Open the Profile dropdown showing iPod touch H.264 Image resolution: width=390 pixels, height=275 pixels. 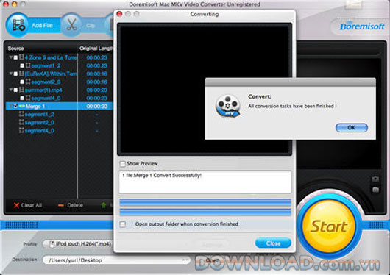(78, 244)
